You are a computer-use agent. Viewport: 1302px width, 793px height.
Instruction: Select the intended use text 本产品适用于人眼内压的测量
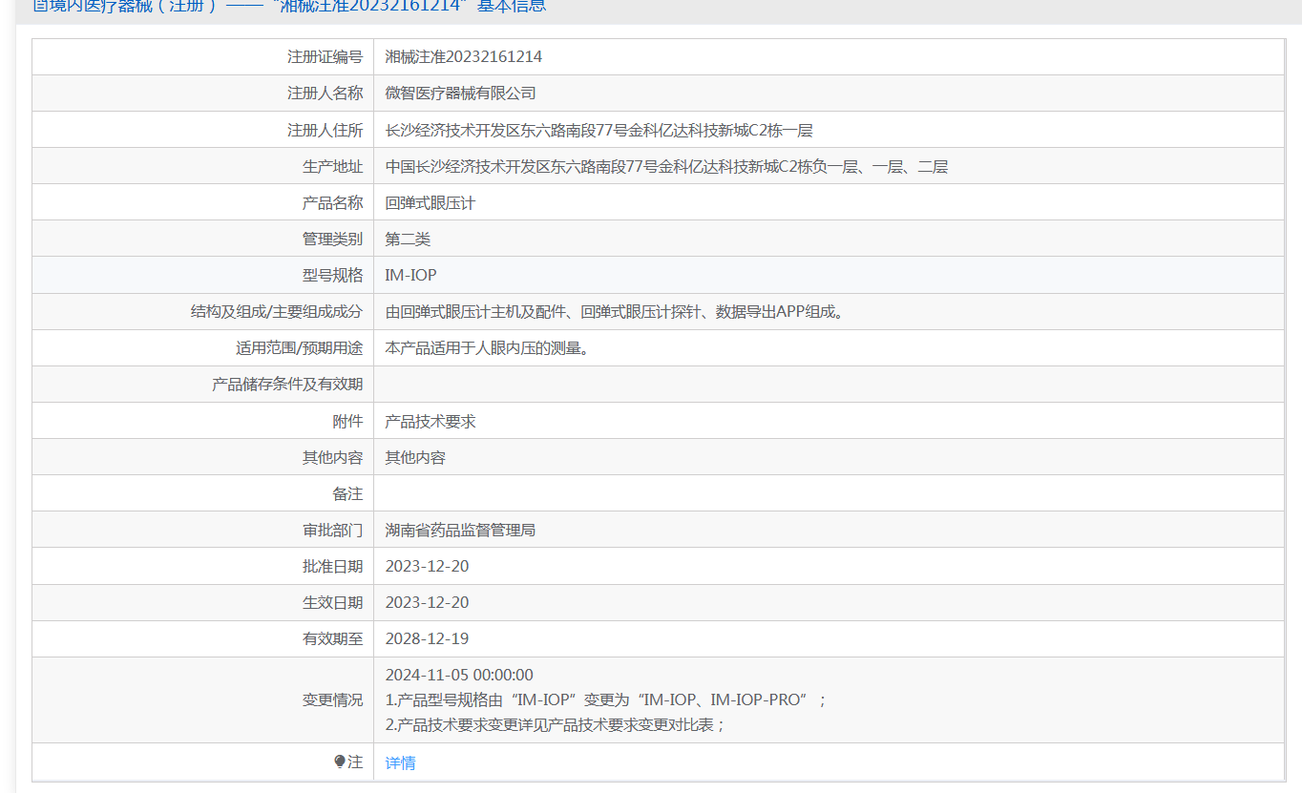487,348
